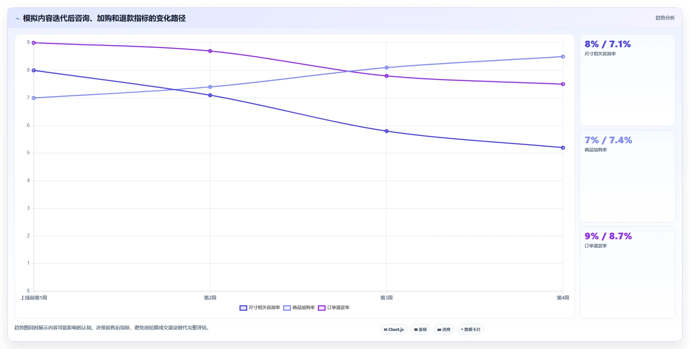Screen dimensions: 690x349
Task: Toggle the 订单退款率 series in the legend
Action: point(334,308)
